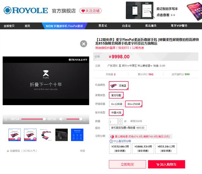This screenshot has width=202, height=174.
Task: Select ¥1666.33x6期 installment plan
Action: point(143,148)
